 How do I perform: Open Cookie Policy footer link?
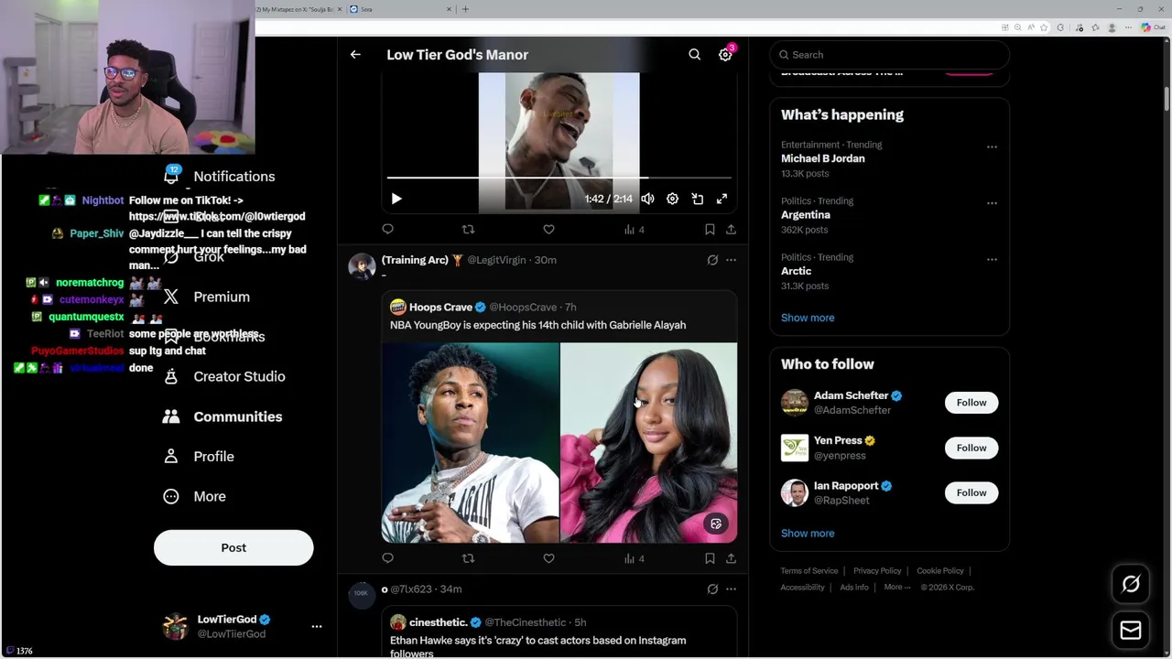coord(940,571)
